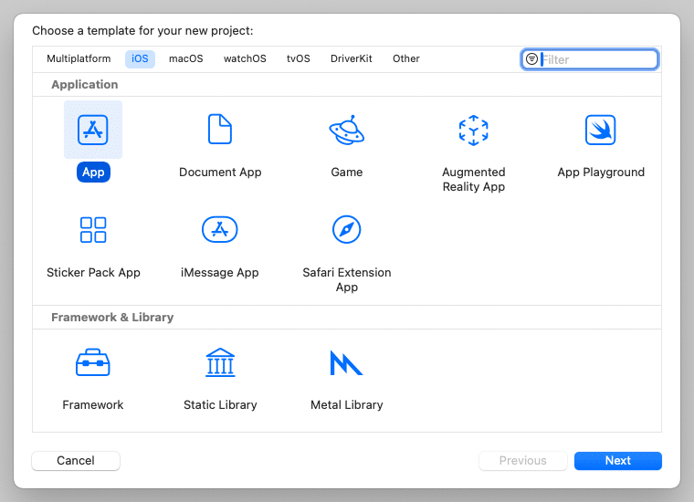Image resolution: width=694 pixels, height=502 pixels.
Task: Click the 'Sticker Pack App' label
Action: click(93, 273)
